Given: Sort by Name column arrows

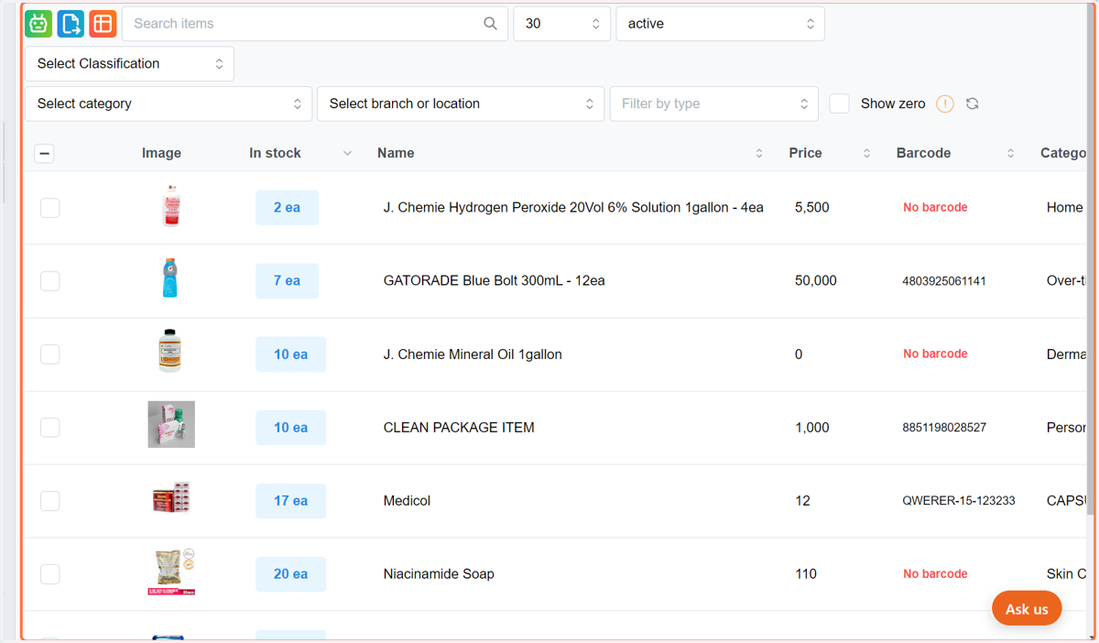Looking at the screenshot, I should [759, 153].
